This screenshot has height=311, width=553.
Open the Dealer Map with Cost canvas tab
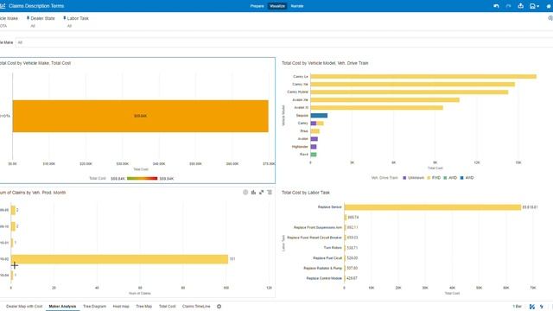click(24, 307)
